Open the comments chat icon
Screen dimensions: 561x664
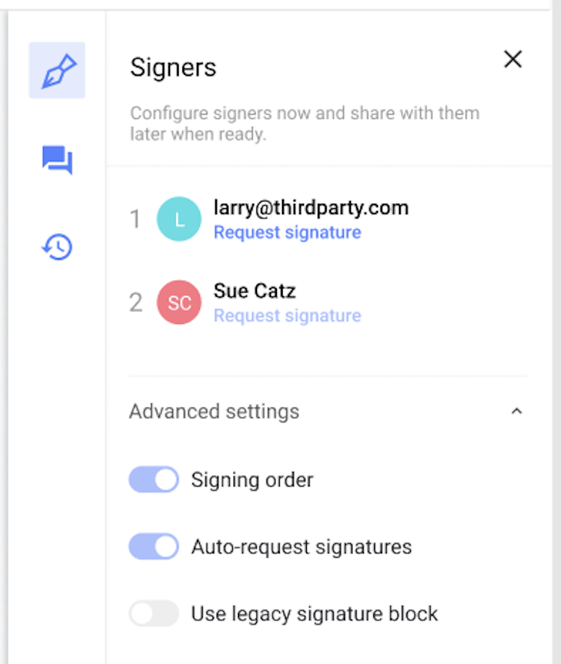click(x=57, y=160)
